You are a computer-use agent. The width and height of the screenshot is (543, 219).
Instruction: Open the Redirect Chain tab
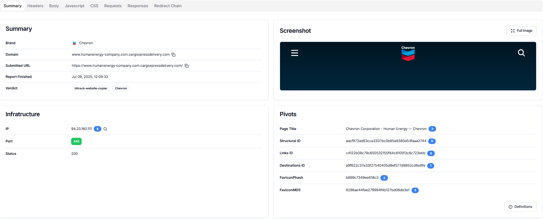tap(168, 6)
